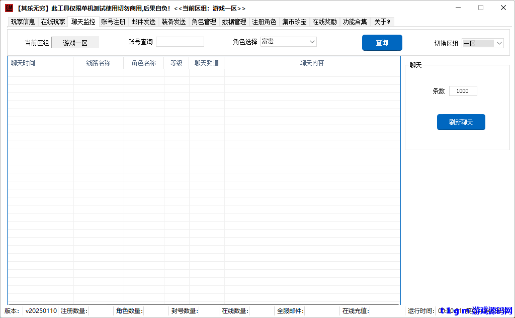Go to the 邮件发送 tab
Viewport: 515px width, 318px height.
pos(143,22)
